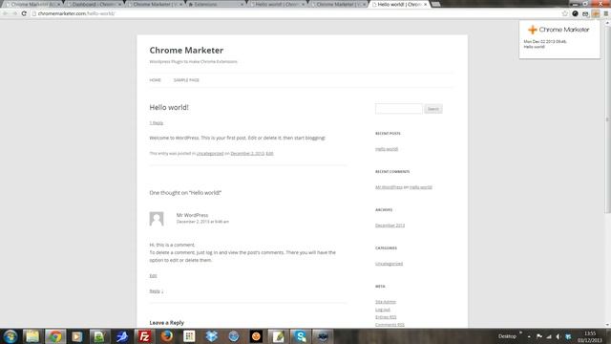Viewport: 611px width, 344px height.
Task: Open the Entries RSS link
Action: 386,317
